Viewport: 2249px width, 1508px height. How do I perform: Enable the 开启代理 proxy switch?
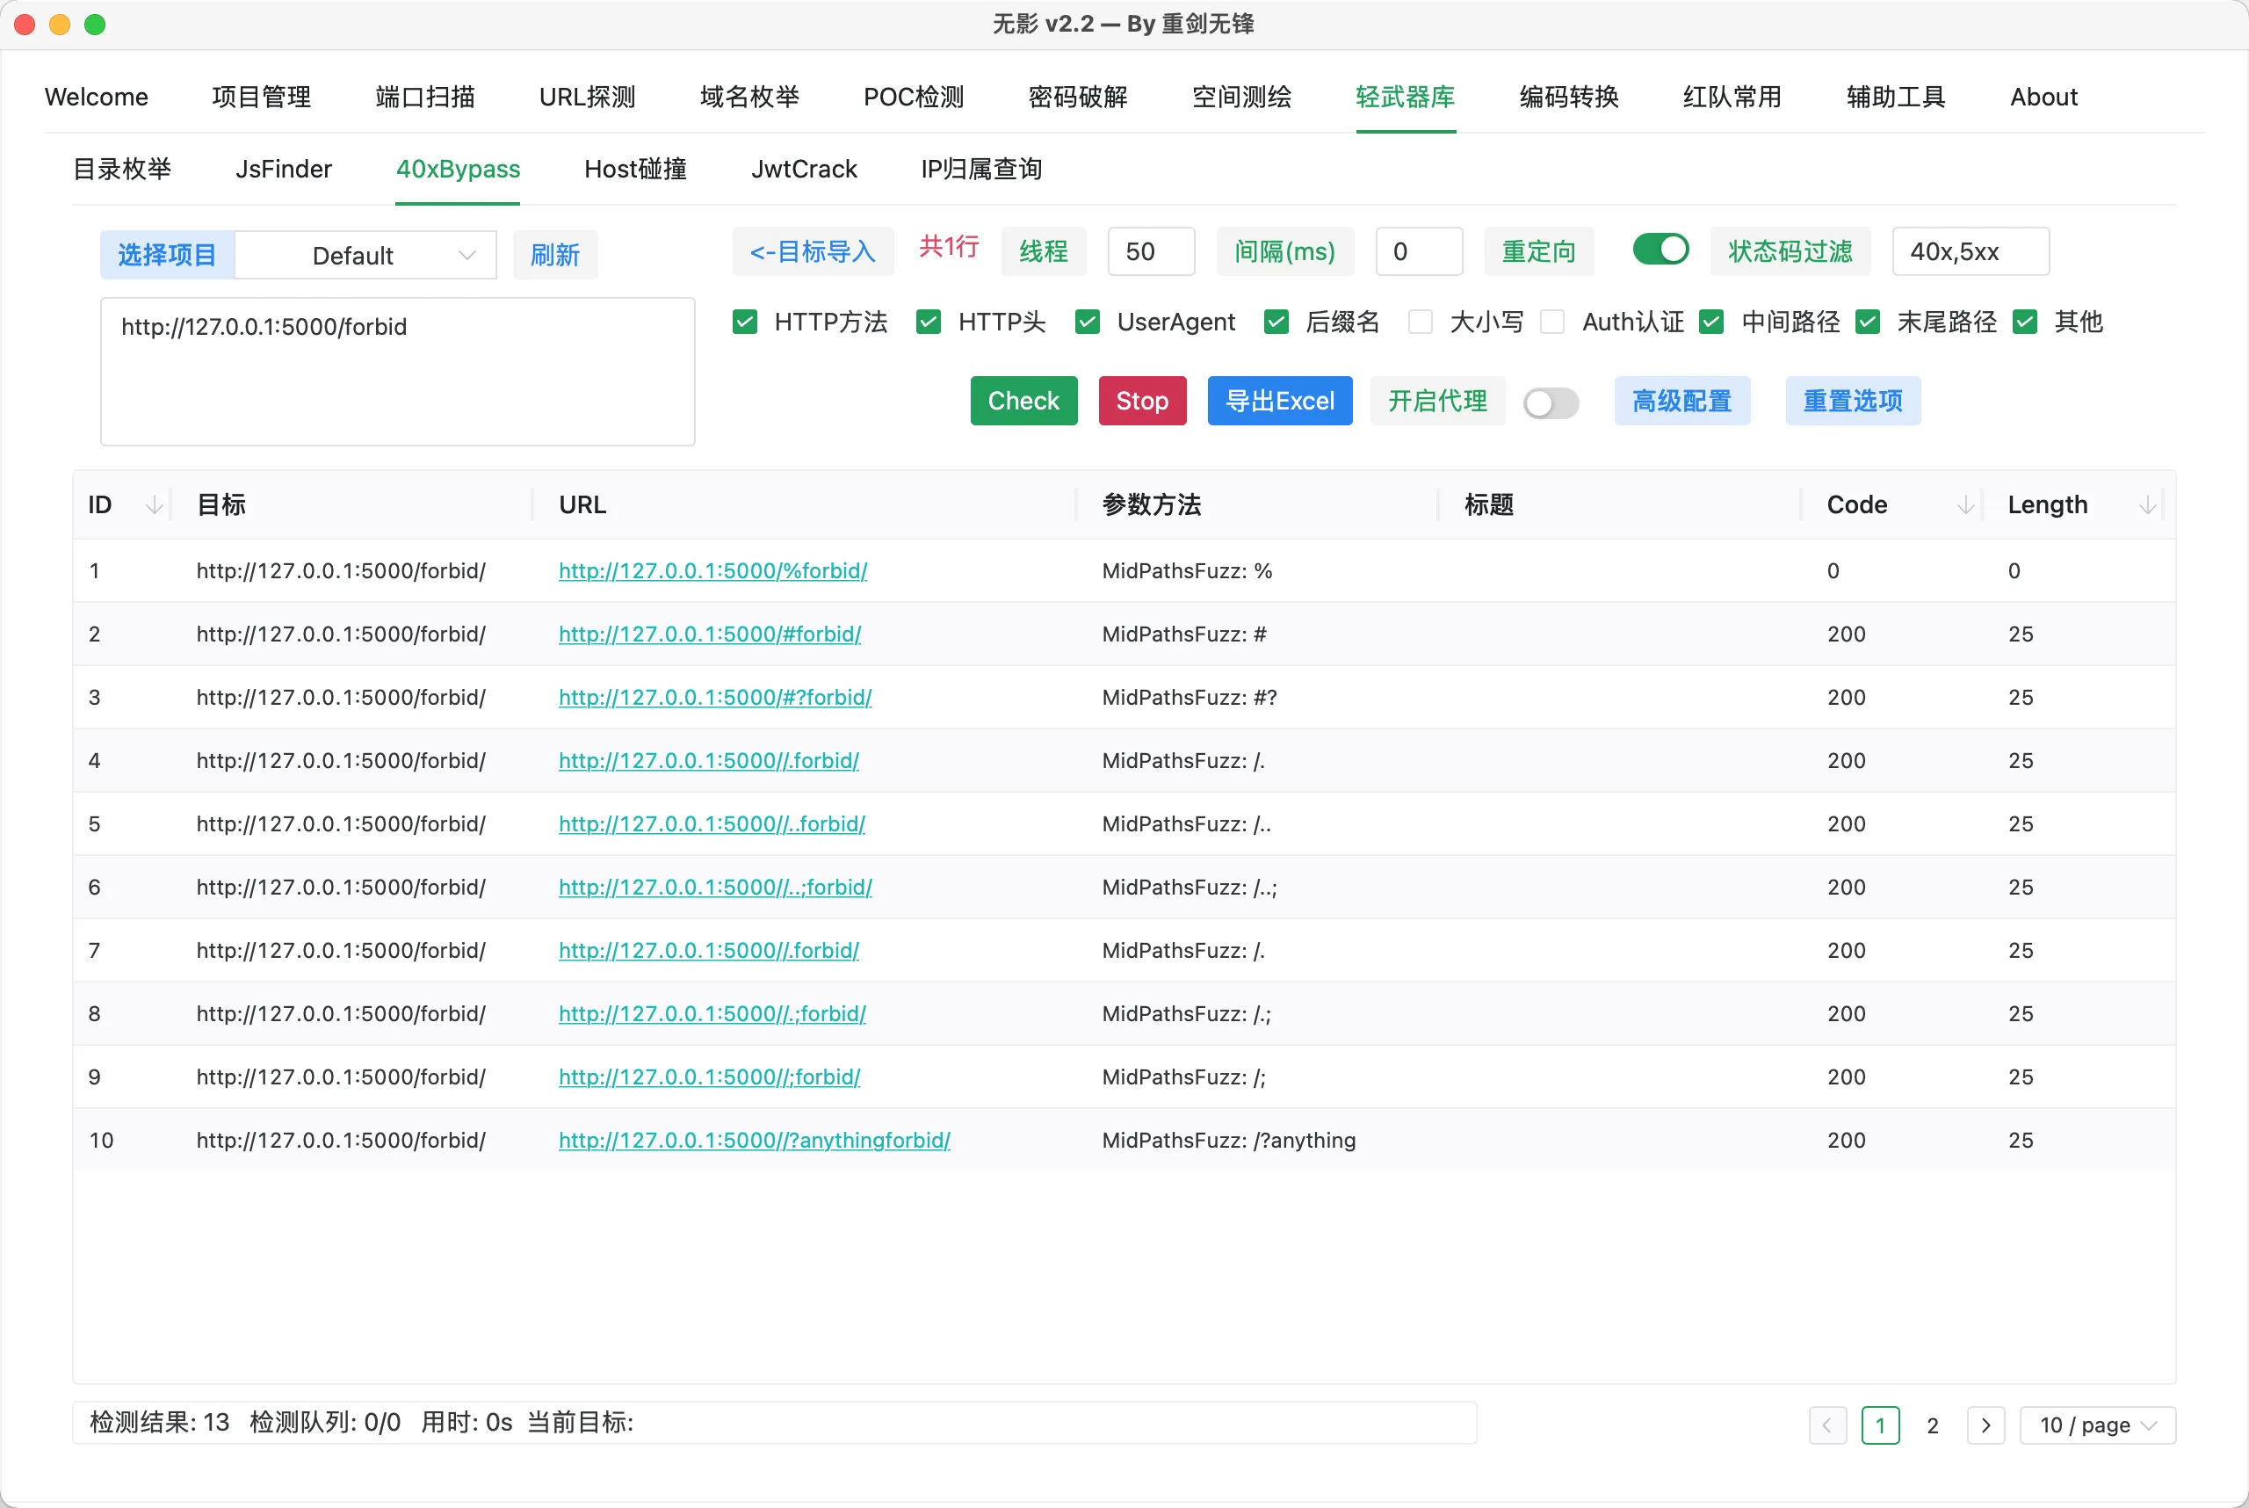[x=1550, y=402]
